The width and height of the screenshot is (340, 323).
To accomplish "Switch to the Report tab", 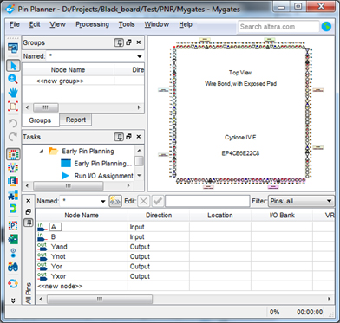I will pos(75,120).
